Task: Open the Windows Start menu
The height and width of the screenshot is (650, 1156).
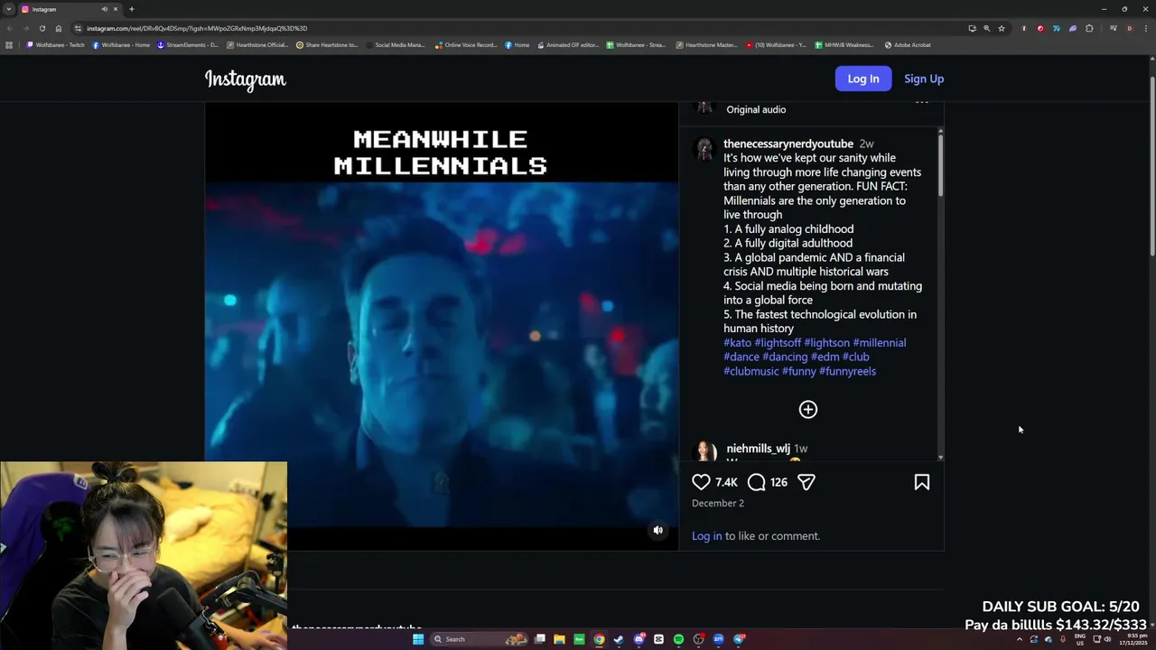Action: (x=418, y=639)
